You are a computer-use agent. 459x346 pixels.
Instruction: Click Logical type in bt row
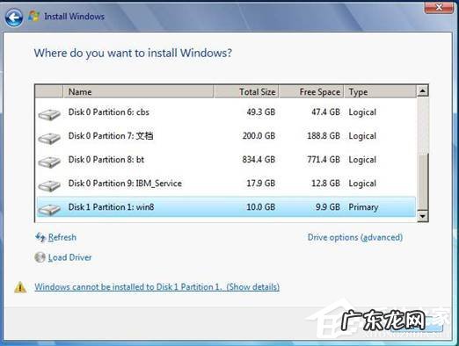[362, 160]
